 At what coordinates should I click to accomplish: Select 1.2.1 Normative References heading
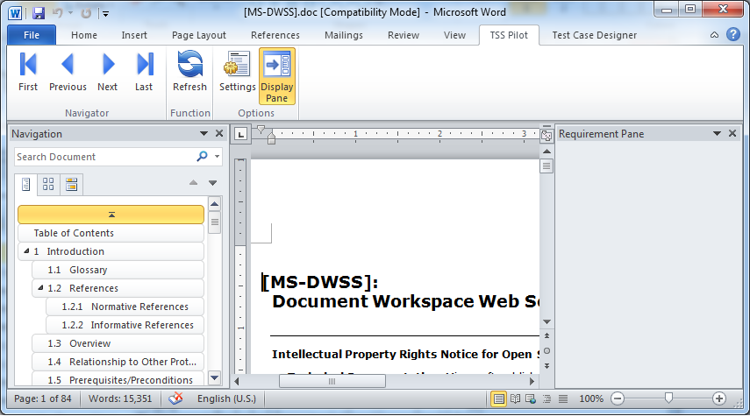coord(125,307)
